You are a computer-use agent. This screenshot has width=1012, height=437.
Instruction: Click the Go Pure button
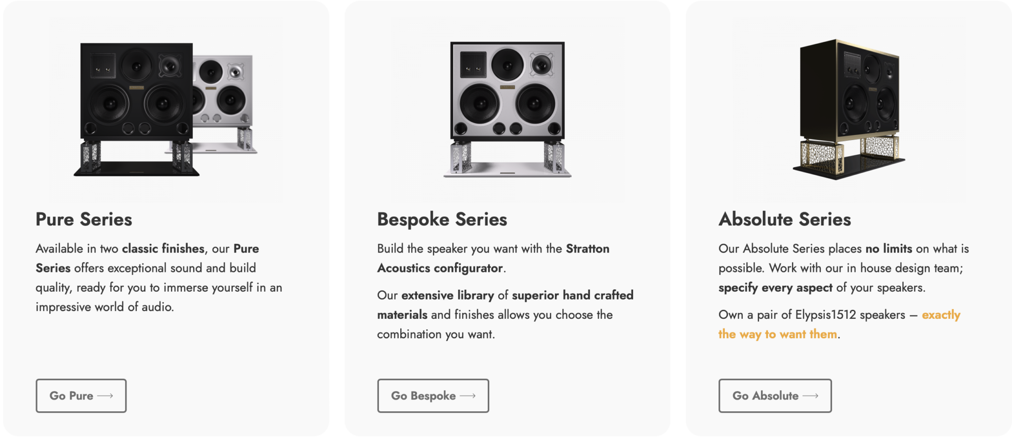81,395
